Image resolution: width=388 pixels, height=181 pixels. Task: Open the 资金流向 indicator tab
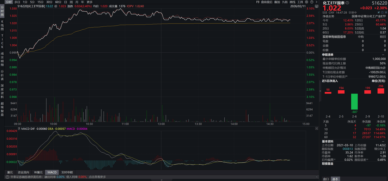[24, 172]
